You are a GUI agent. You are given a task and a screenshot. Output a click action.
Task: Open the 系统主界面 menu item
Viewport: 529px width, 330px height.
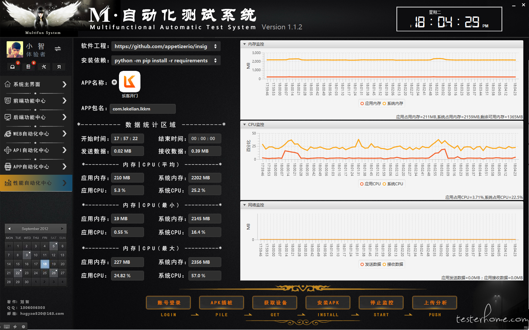(36, 84)
